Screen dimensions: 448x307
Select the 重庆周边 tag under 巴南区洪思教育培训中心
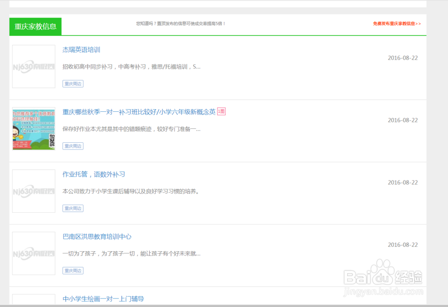tap(73, 270)
